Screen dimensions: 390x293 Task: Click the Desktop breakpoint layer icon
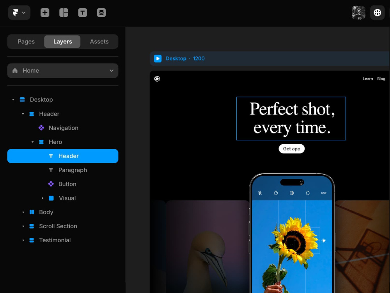pos(22,100)
